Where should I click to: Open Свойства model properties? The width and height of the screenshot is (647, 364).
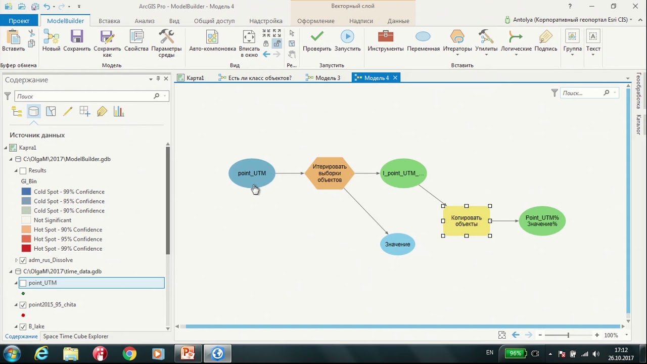tap(136, 40)
